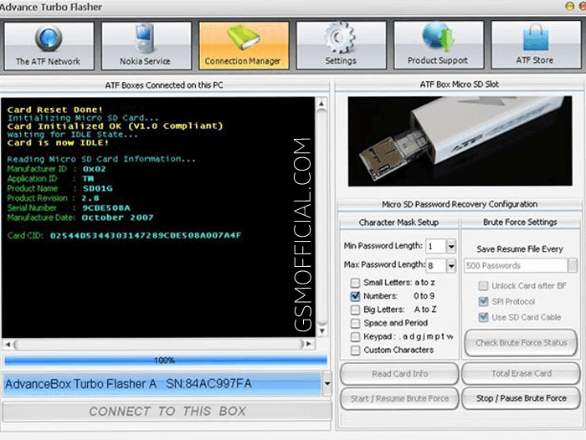This screenshot has height=440, width=586.
Task: Open the ATF Store shopping bag icon
Action: [535, 38]
